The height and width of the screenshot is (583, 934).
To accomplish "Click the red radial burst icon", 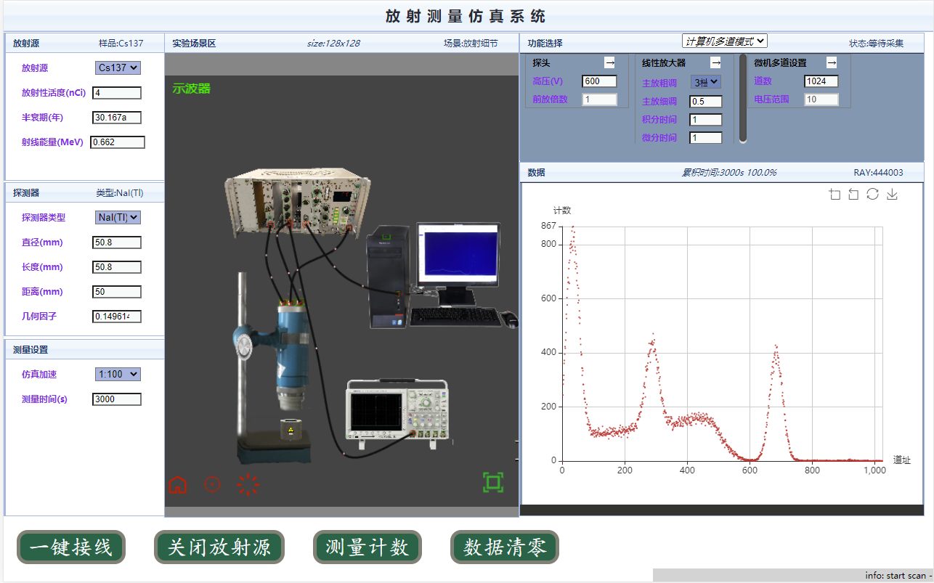I will click(248, 485).
